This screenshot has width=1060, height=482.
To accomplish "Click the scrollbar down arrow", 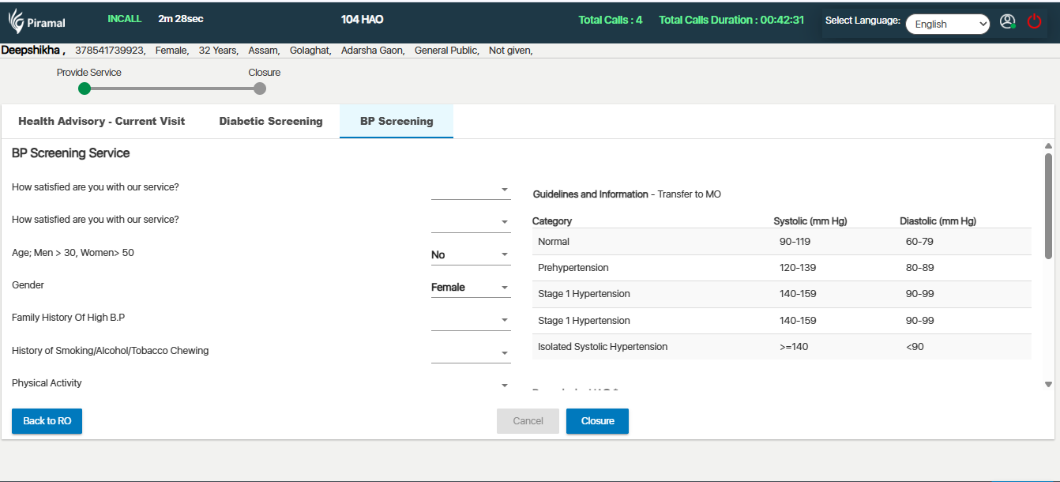I will point(1048,385).
